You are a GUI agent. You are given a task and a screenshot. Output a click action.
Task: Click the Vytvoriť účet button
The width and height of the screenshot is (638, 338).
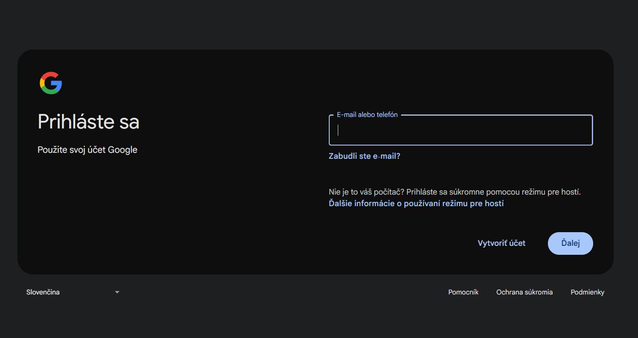(x=501, y=243)
